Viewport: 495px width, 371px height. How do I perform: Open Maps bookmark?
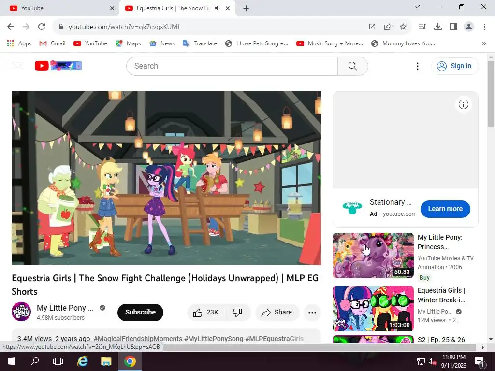(128, 43)
